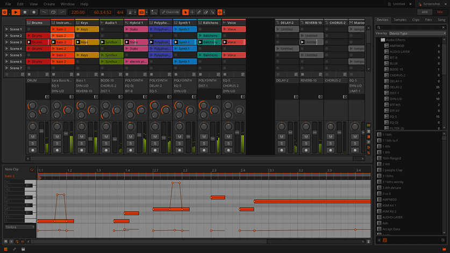
Task: Arm record on the Hybrid 1 track
Action: point(131,150)
